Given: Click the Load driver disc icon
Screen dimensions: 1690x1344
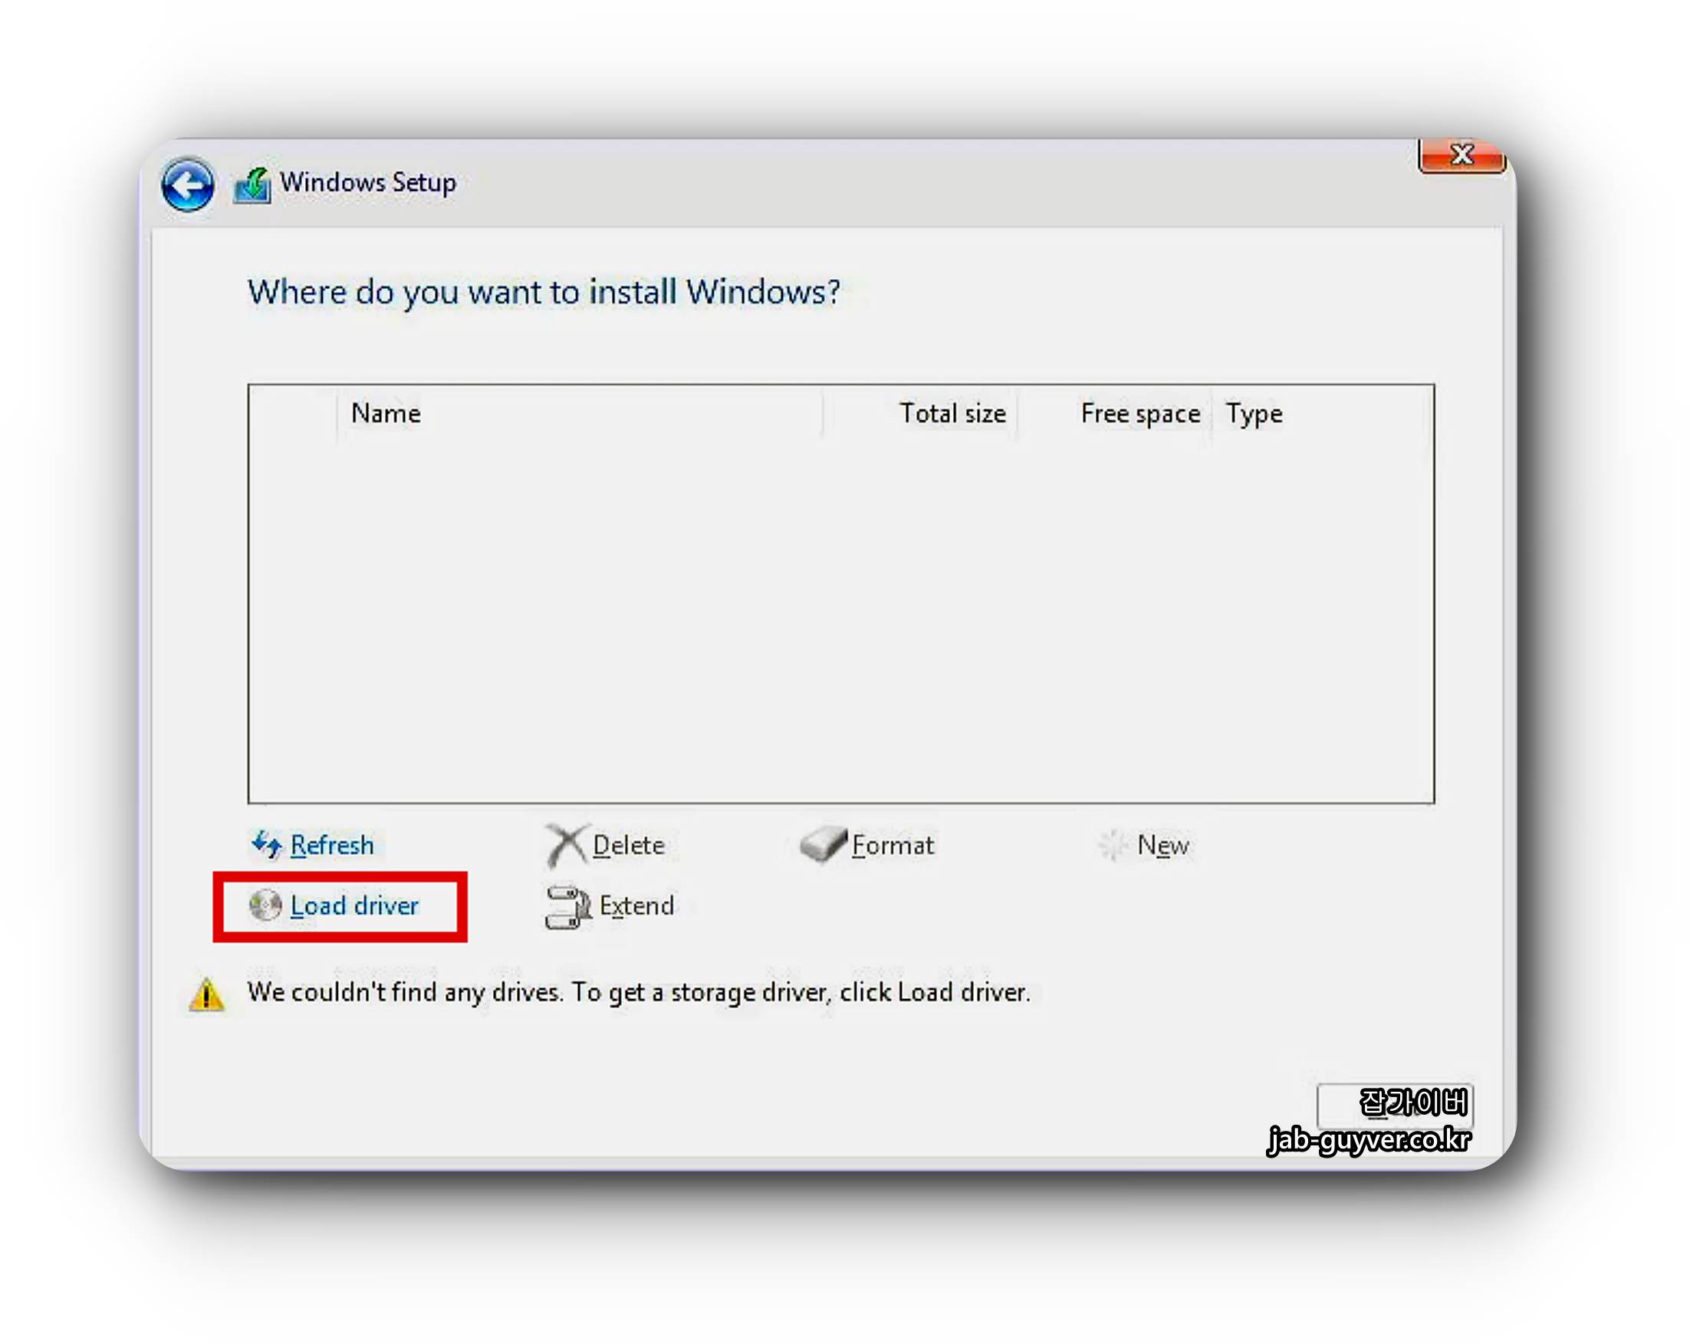Looking at the screenshot, I should (x=265, y=905).
